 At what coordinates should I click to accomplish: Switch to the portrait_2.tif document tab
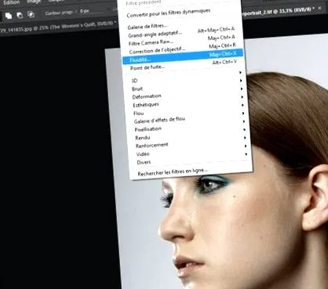click(278, 11)
